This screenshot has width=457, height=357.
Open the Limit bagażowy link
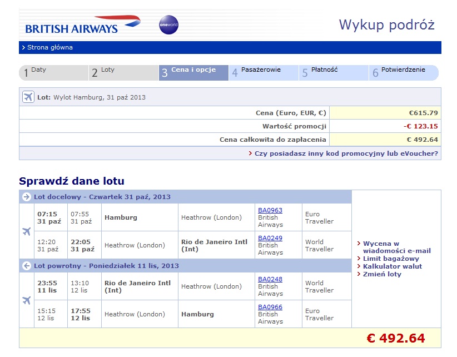(391, 259)
